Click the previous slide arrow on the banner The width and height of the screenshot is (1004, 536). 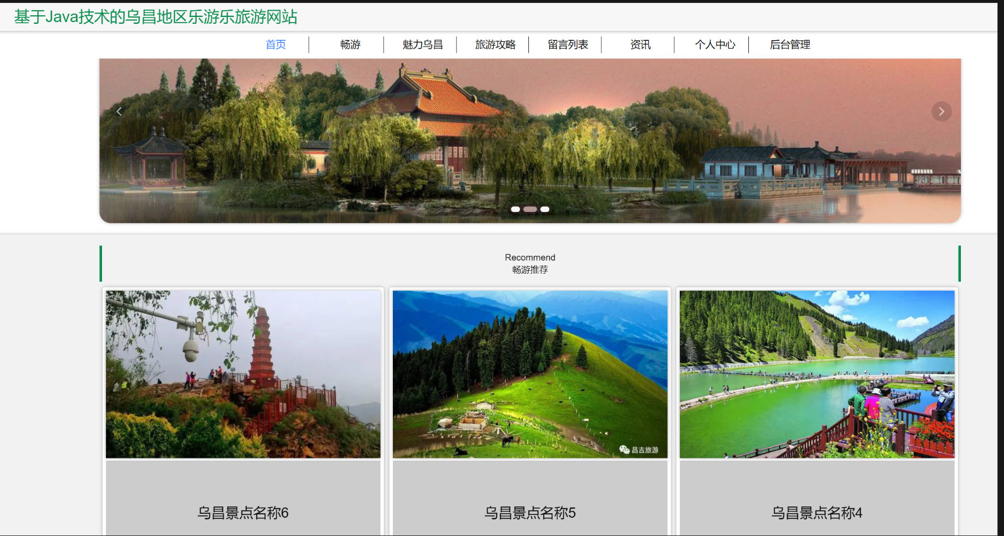coord(119,112)
